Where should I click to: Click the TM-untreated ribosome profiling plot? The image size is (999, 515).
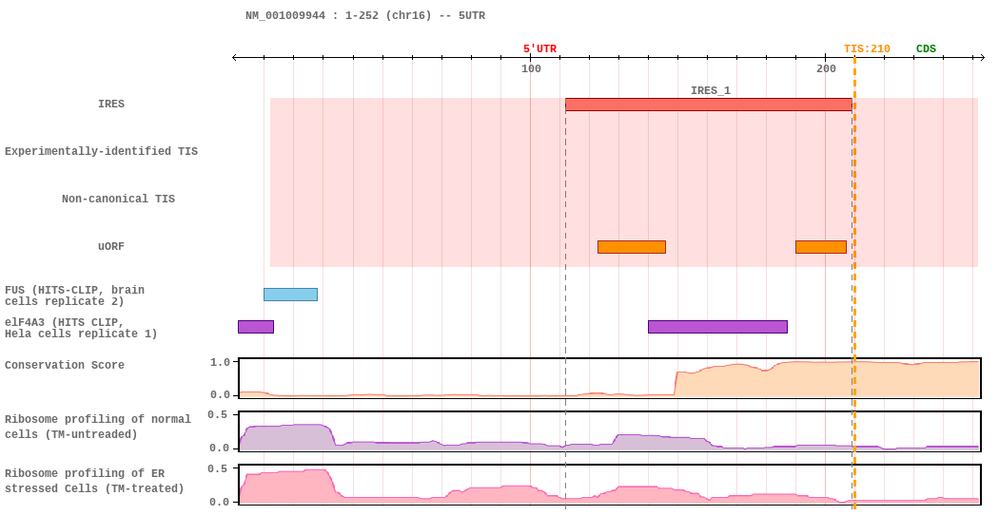pyautogui.click(x=610, y=431)
